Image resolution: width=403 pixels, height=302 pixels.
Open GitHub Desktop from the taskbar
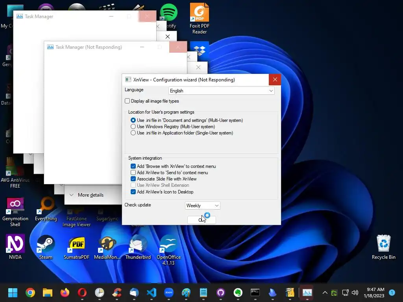[x=221, y=293]
